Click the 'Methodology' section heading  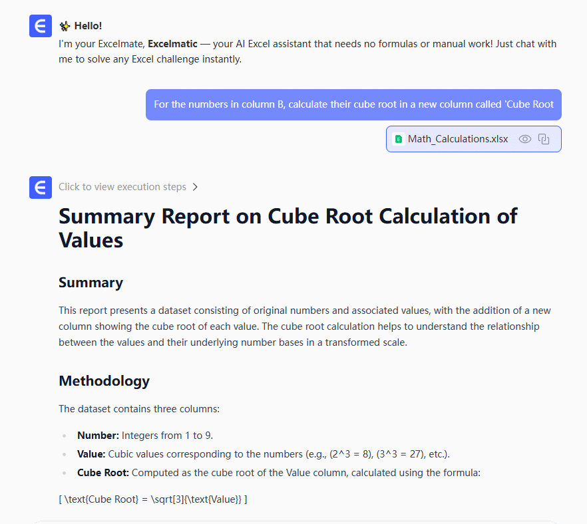coord(104,380)
